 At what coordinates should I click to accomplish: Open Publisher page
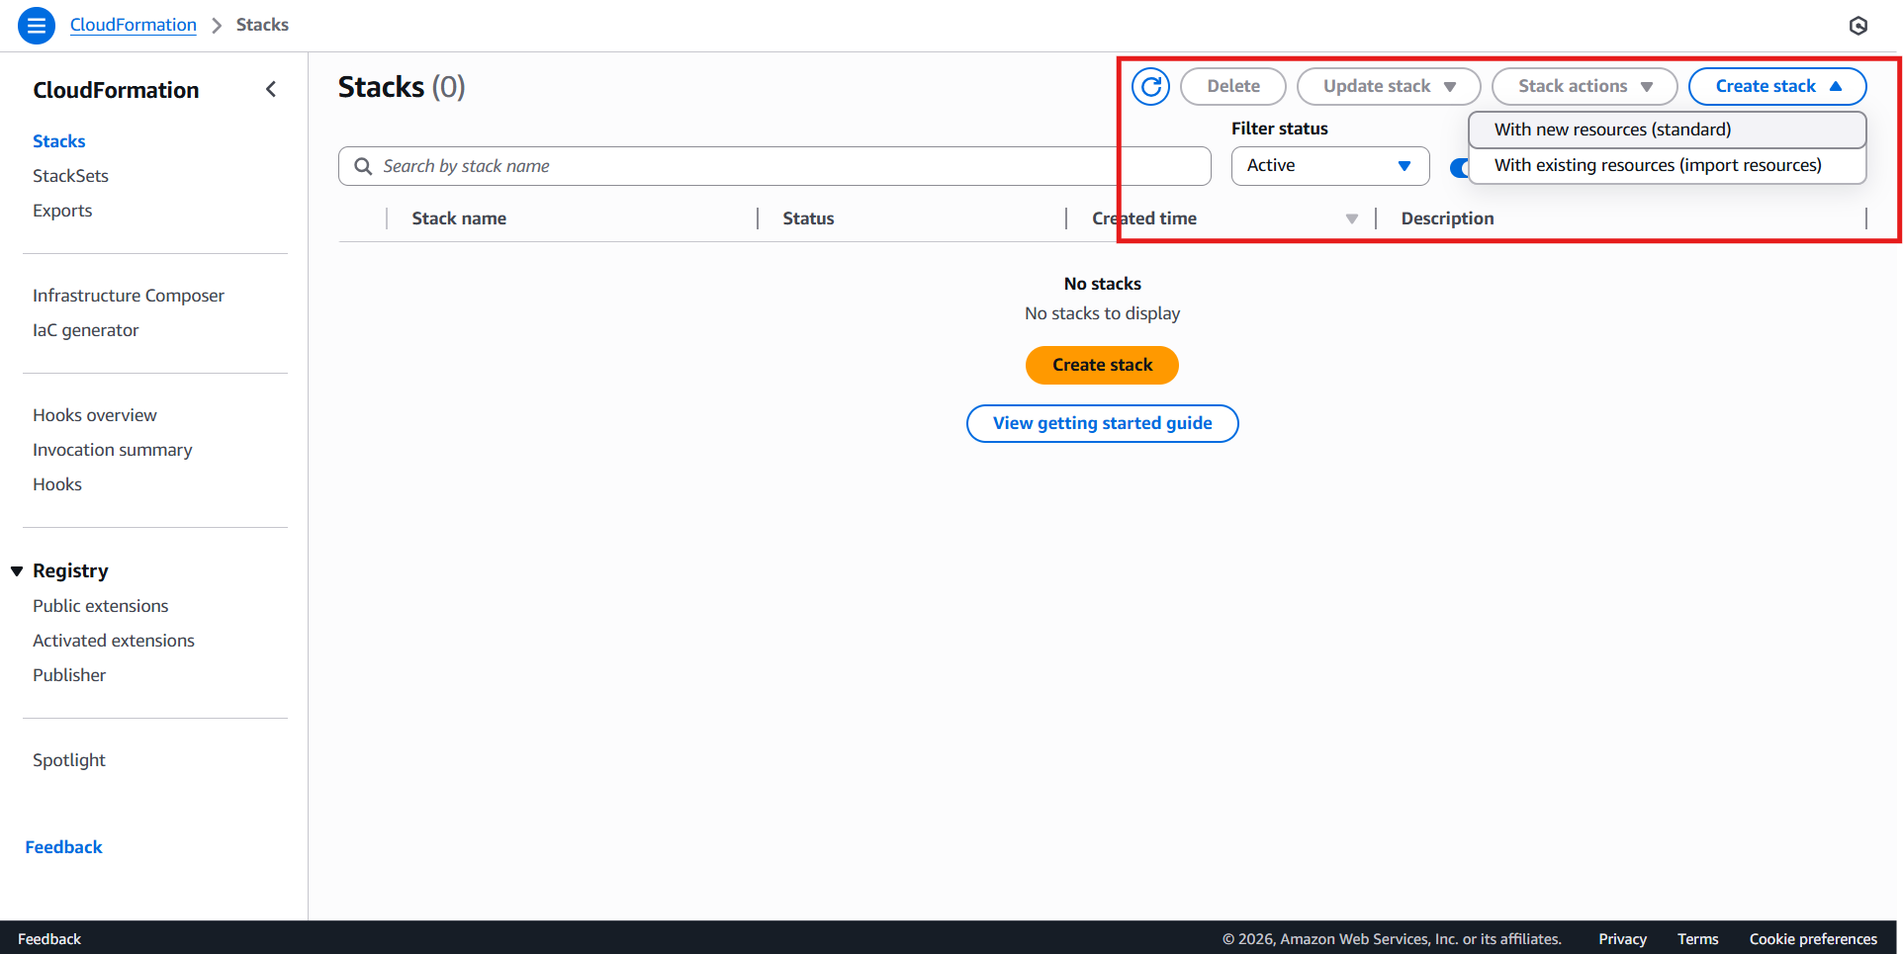69,675
